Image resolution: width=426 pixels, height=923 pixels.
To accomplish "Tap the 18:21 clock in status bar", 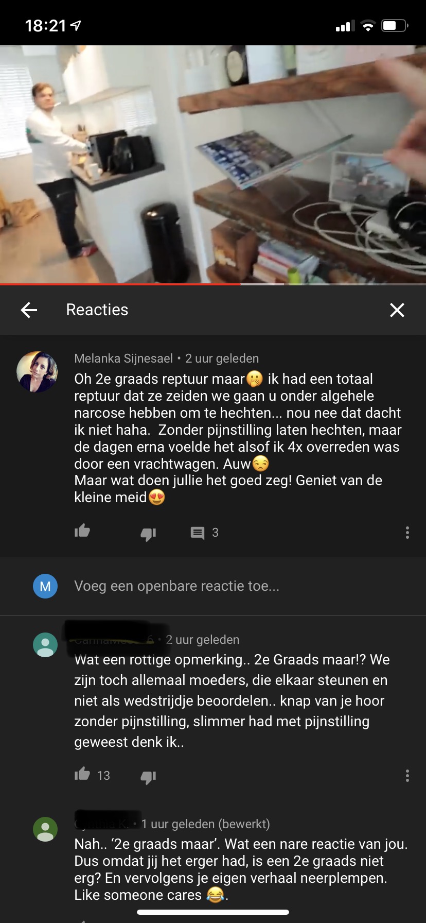I will (x=46, y=25).
